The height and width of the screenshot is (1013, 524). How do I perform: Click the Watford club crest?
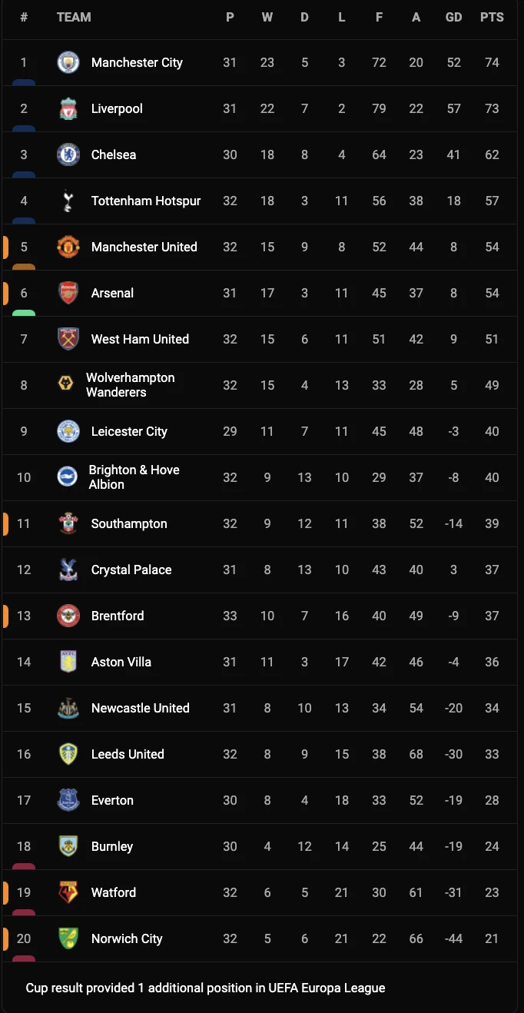(68, 892)
